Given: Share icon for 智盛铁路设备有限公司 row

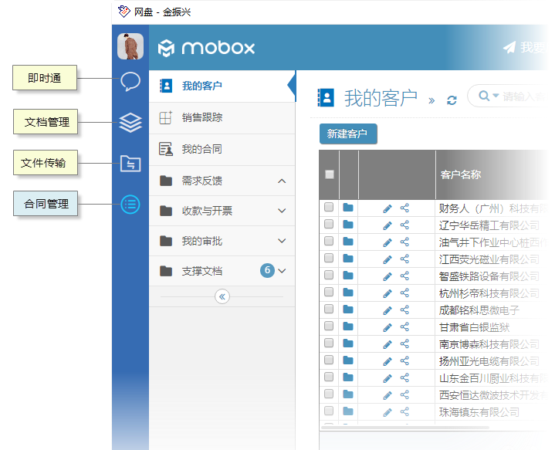Looking at the screenshot, I should click(404, 276).
